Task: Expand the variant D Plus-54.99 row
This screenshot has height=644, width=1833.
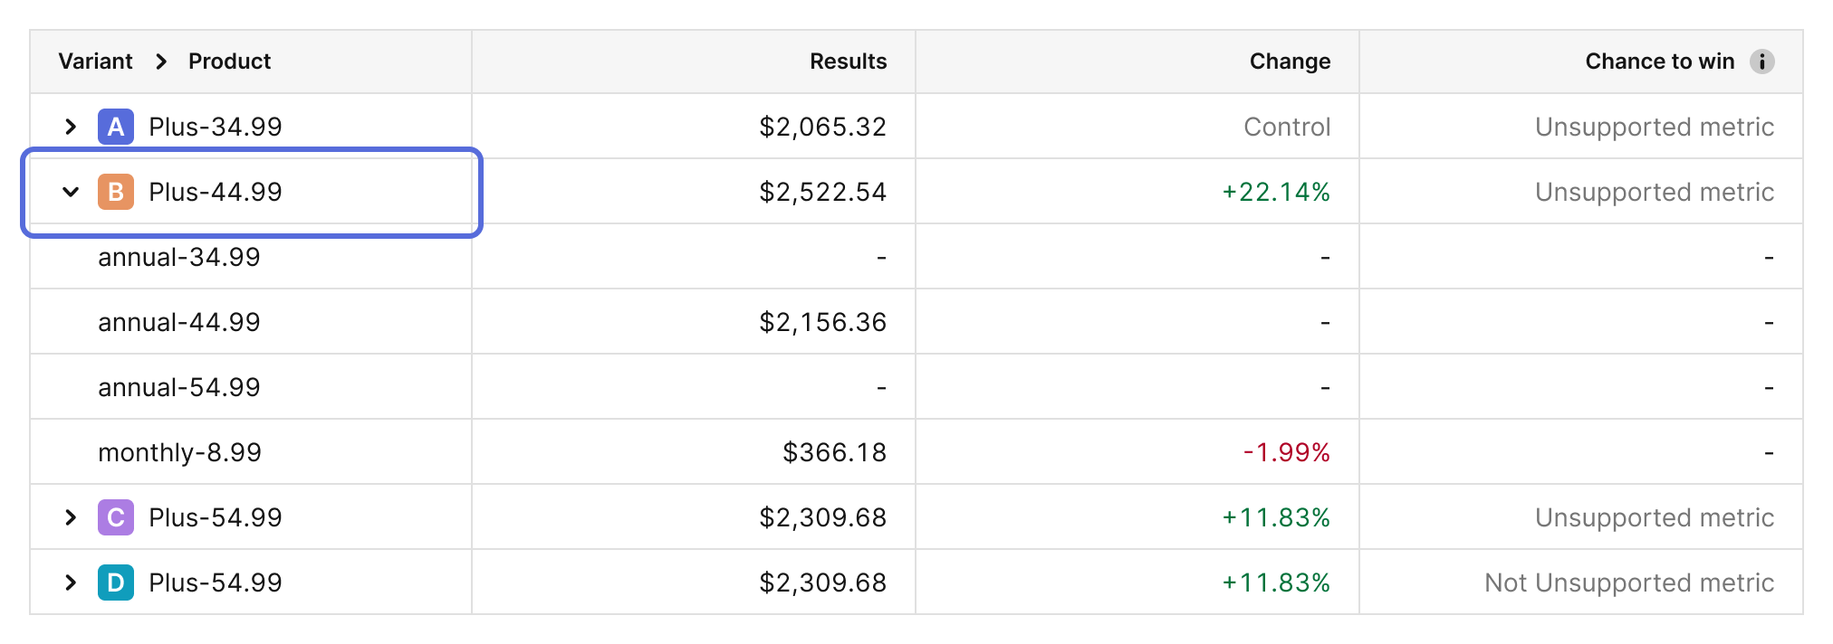Action: pyautogui.click(x=71, y=582)
